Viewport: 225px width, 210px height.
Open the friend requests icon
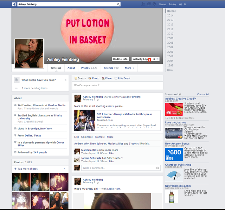pyautogui.click(x=143, y=4)
